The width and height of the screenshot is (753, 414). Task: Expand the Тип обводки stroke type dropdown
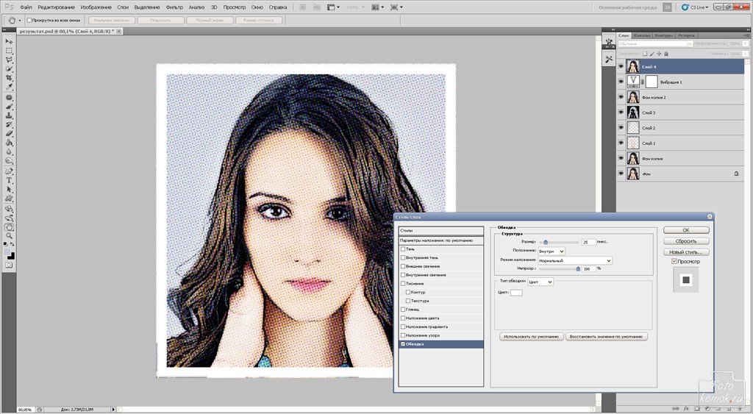(540, 282)
